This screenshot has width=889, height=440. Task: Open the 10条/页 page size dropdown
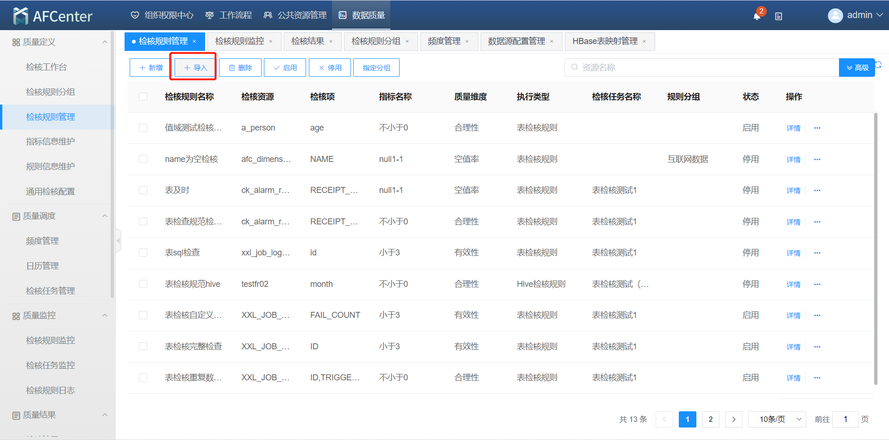(777, 419)
